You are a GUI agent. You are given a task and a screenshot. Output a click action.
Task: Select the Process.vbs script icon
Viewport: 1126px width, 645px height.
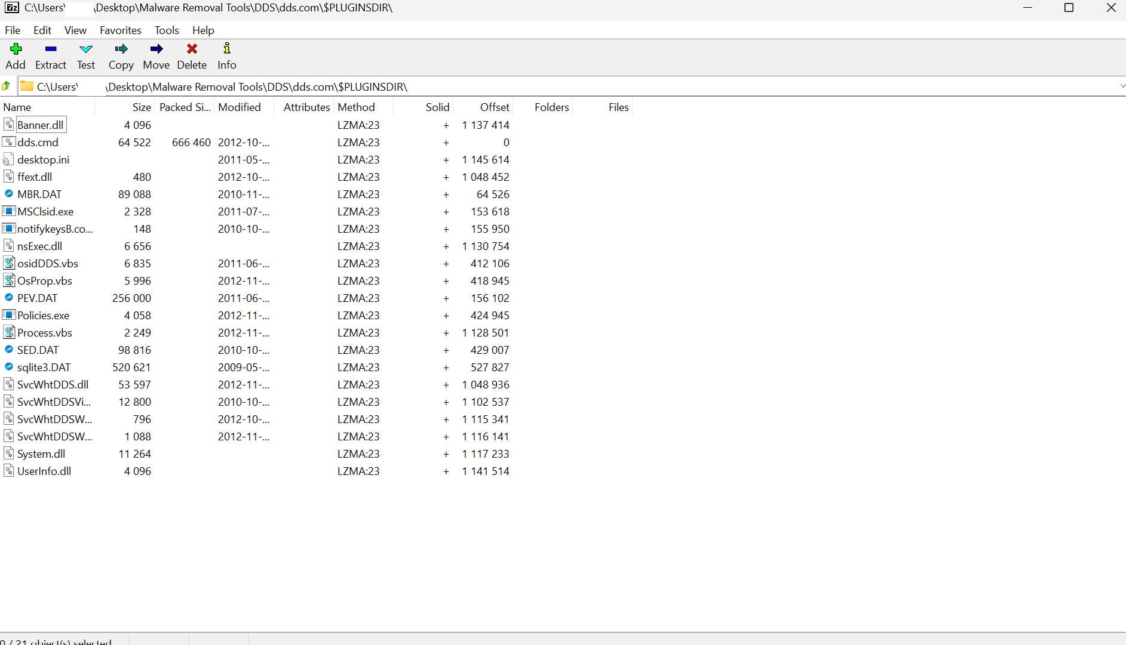[9, 332]
